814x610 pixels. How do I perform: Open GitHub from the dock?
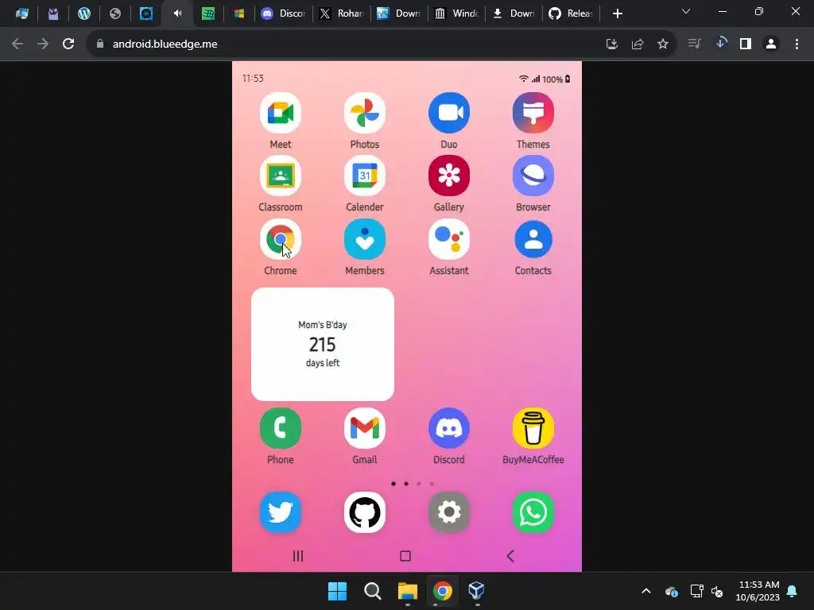(364, 512)
